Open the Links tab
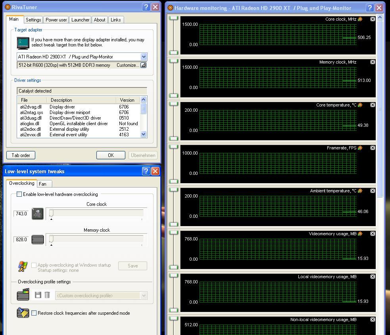Image resolution: width=390 pixels, height=335 pixels. (x=116, y=20)
